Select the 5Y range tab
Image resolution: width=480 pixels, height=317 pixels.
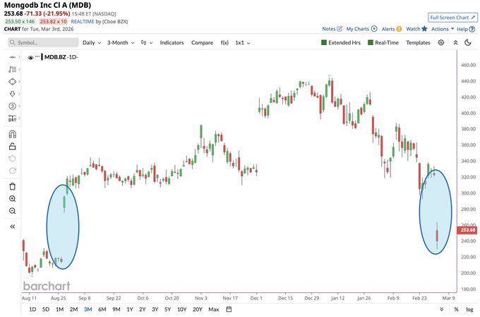(167, 309)
